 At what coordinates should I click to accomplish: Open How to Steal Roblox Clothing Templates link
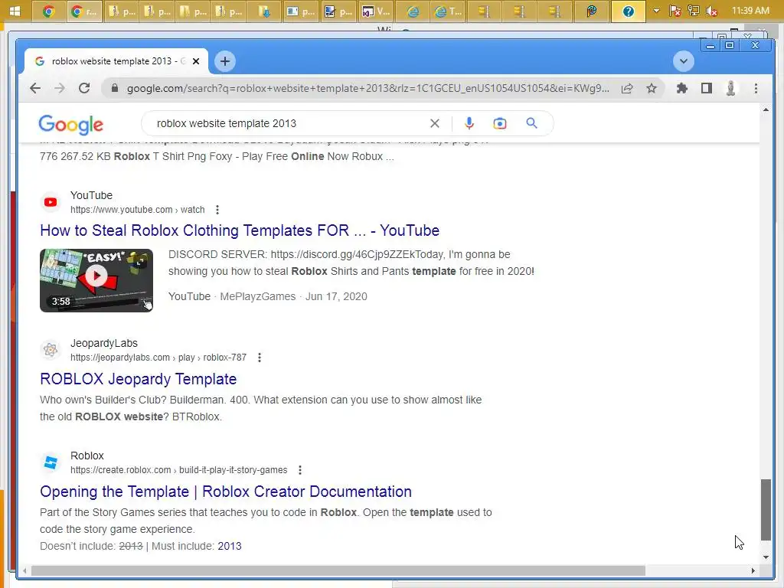point(240,230)
